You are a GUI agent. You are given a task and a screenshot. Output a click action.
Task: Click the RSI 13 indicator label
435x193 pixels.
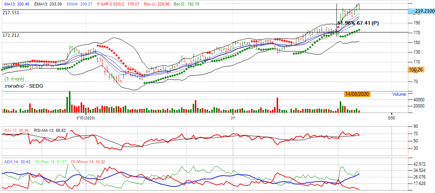16,130
